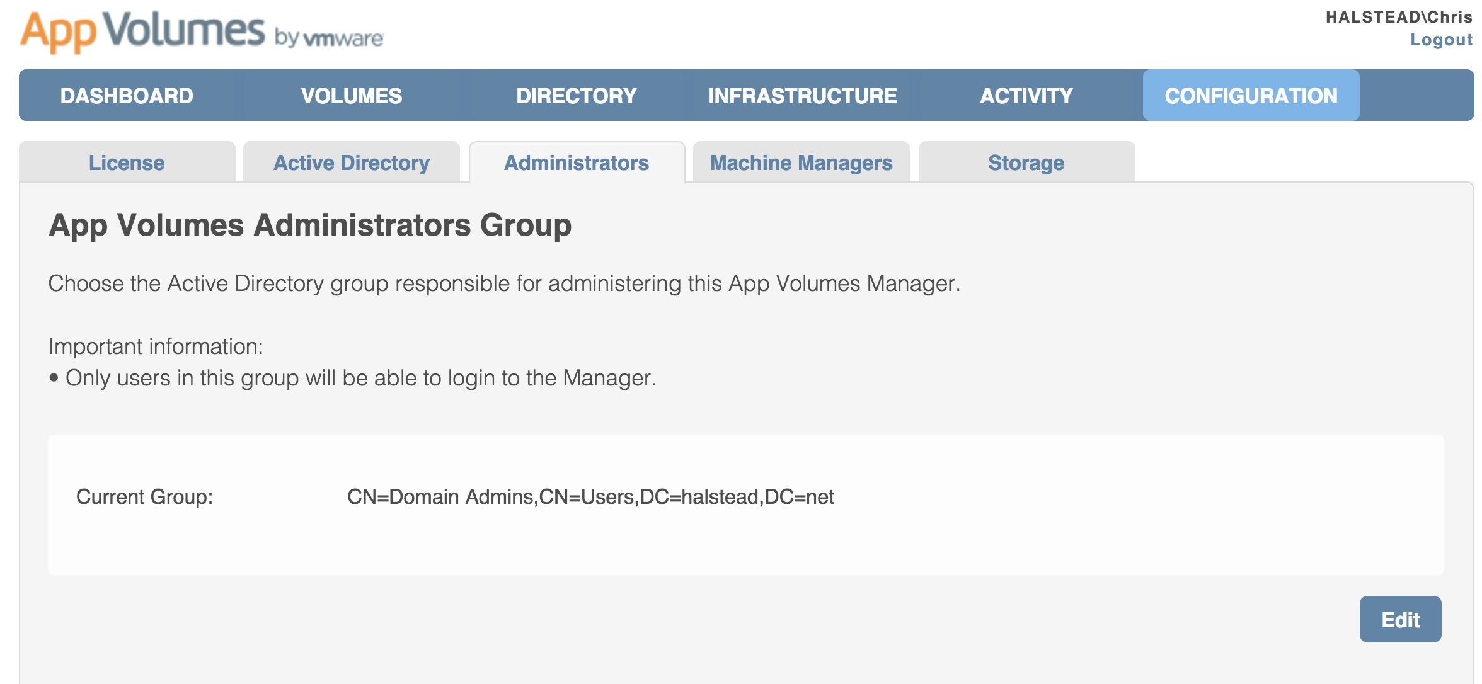Viewport: 1482px width, 684px height.
Task: Click the HALSTEAD\Chris username
Action: click(1398, 17)
